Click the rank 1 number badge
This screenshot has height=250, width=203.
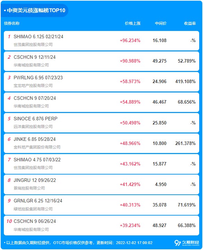tap(9, 37)
